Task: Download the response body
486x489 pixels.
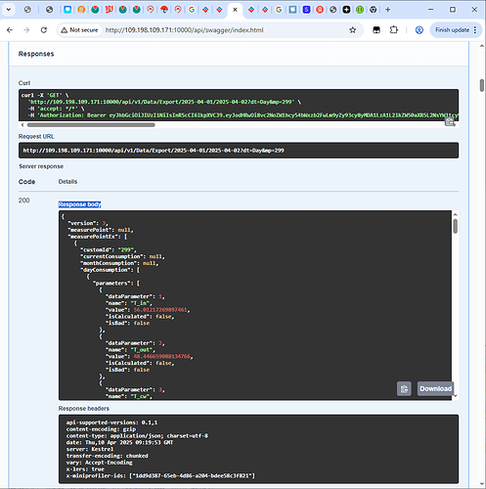Action: [435, 389]
